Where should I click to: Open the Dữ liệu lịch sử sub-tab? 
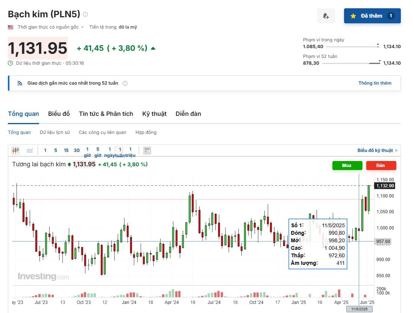coord(55,132)
